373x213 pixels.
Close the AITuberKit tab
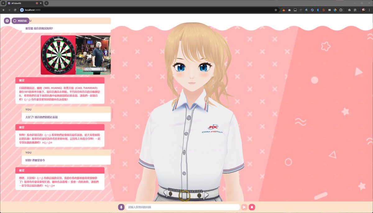pyautogui.click(x=41, y=3)
